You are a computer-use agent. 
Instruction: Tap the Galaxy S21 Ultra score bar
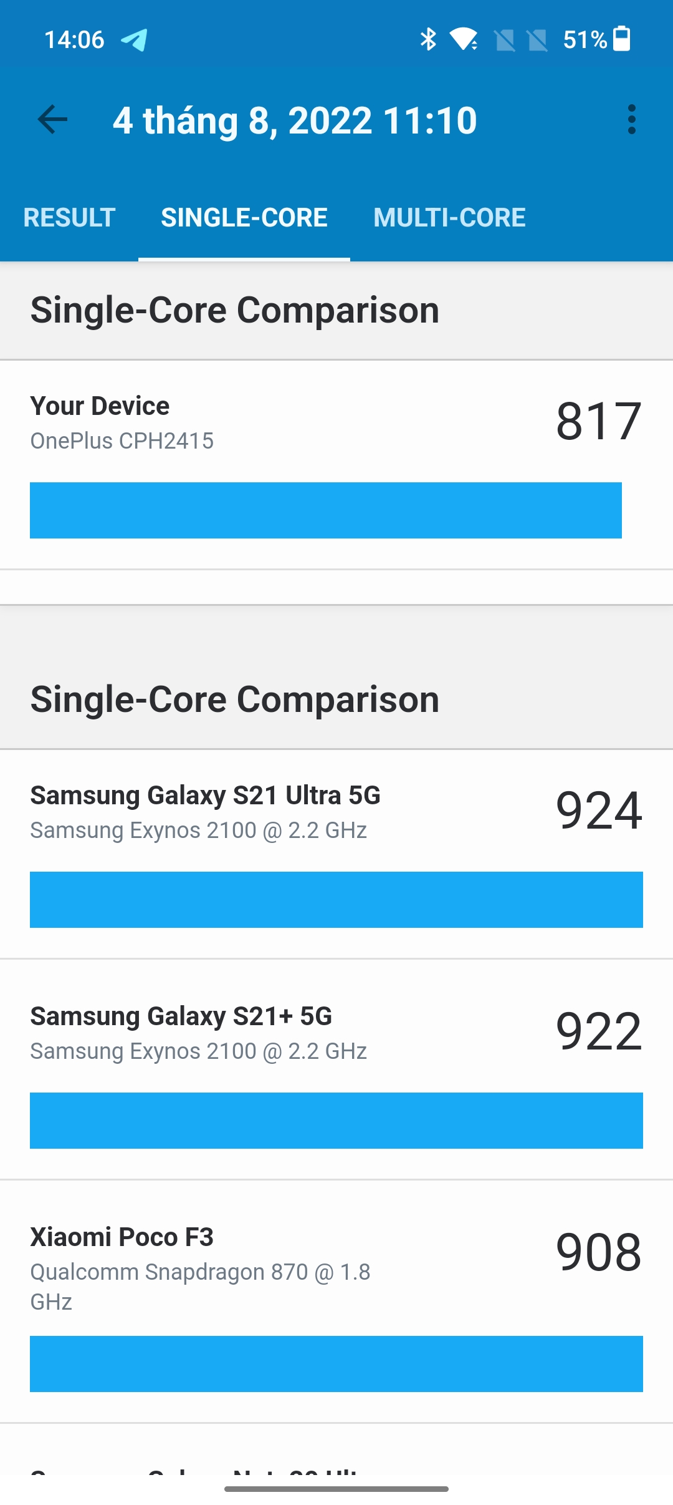tap(336, 900)
